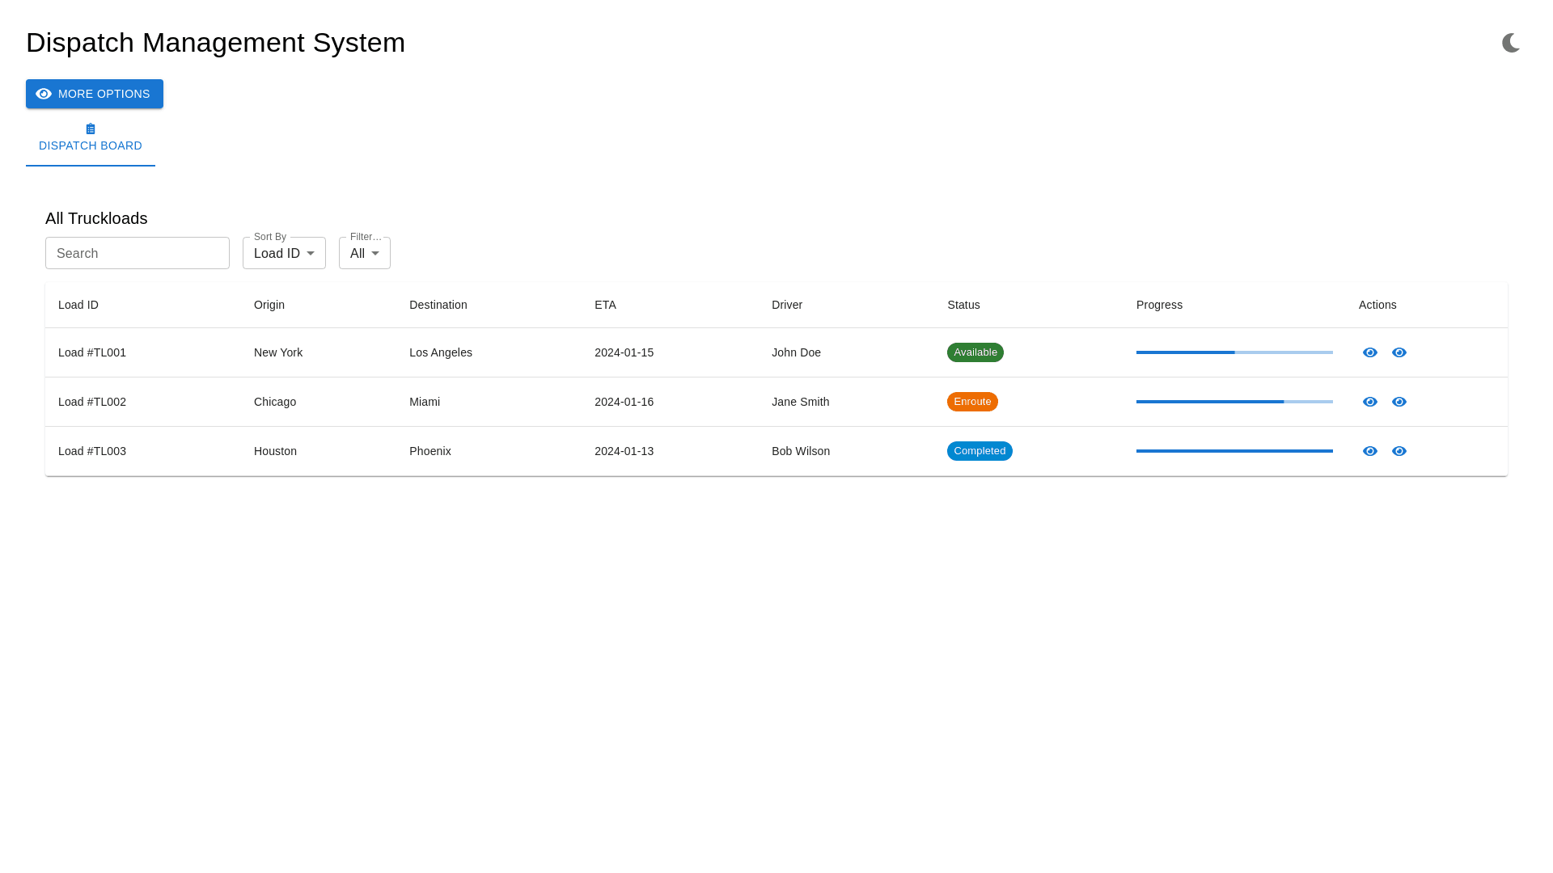1553x873 pixels.
Task: Toggle dark mode moon icon
Action: [x=1511, y=43]
